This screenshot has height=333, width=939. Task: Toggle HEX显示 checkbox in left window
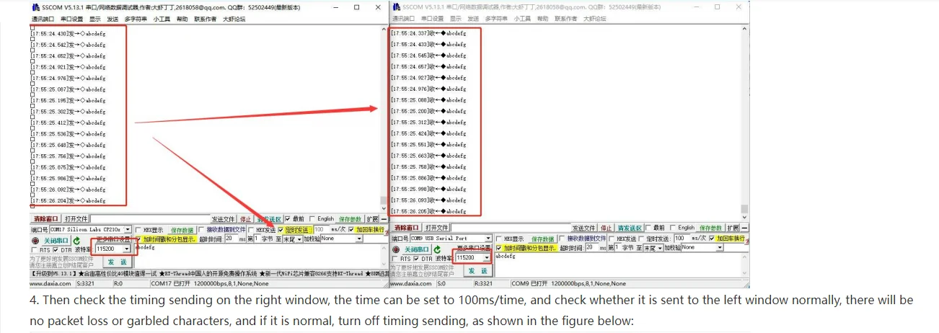tap(138, 230)
